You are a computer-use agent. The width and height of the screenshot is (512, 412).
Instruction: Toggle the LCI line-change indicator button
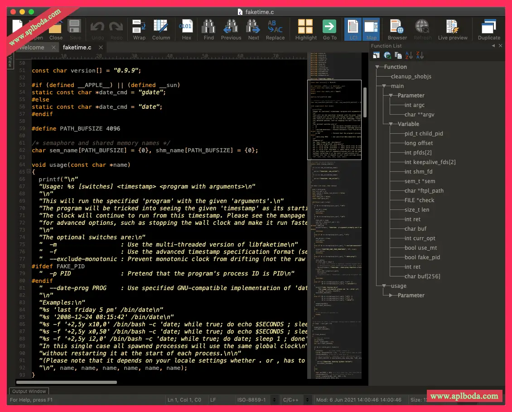353,29
